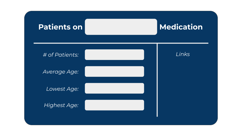Click into the Lowest Age field

[114, 88]
